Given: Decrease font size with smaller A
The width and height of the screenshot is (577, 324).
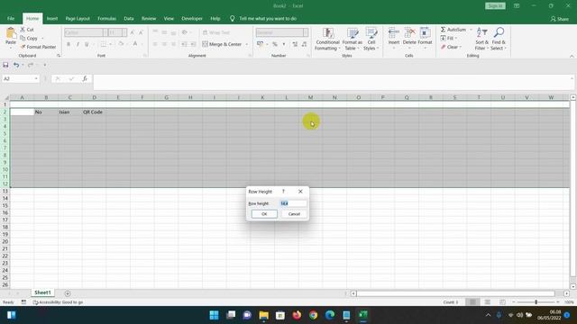Looking at the screenshot, I should 141,32.
